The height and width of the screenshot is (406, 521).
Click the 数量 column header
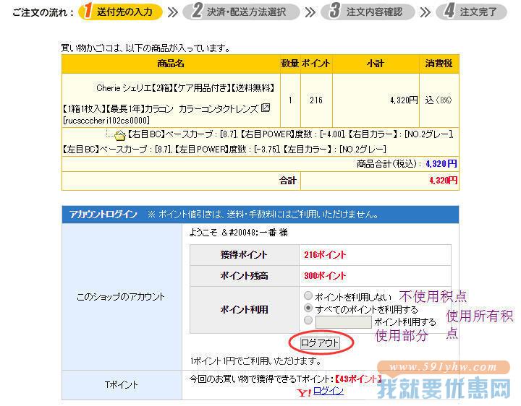point(290,64)
